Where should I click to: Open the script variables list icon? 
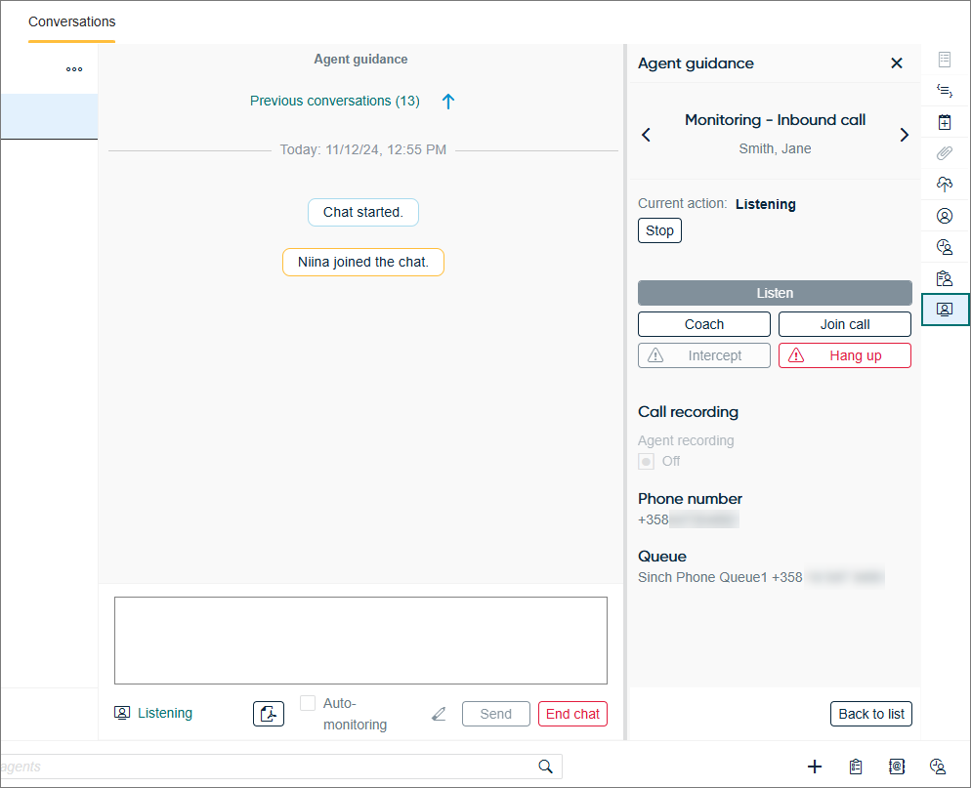[x=945, y=91]
